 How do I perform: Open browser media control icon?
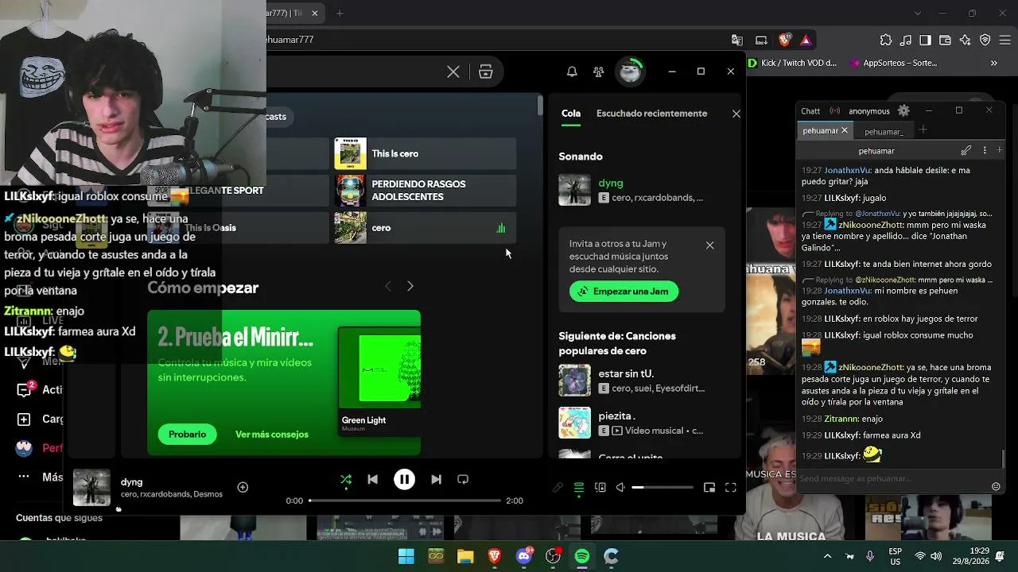[906, 40]
